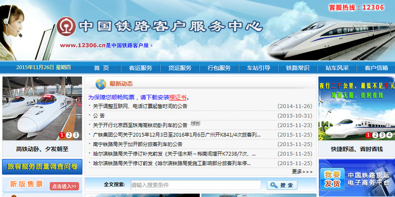Screen dimensions: 395x197
Task: Select slide 4 dot on right ad carousel
Action: pos(389,135)
